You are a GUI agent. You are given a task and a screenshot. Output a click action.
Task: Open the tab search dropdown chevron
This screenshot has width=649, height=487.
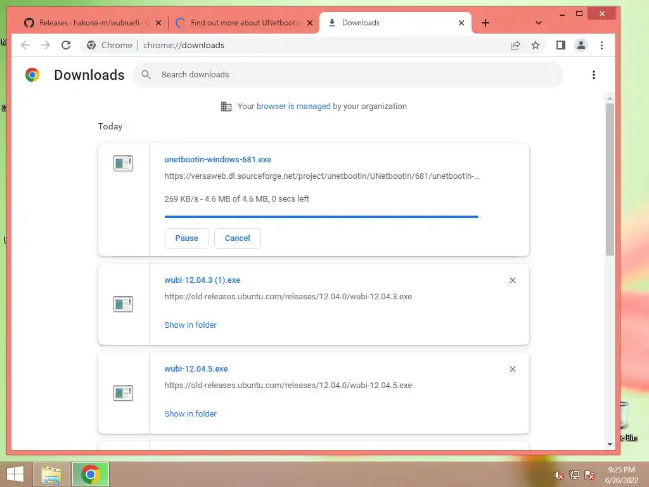(538, 23)
